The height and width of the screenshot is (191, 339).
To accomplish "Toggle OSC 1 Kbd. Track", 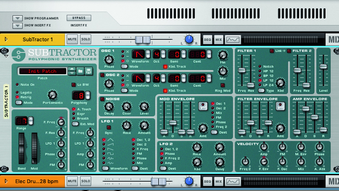I will point(165,67).
